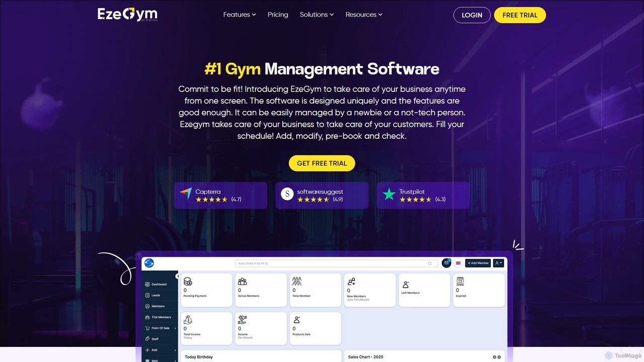Click the softwaresuggest S logo icon
The height and width of the screenshot is (362, 644).
(287, 194)
